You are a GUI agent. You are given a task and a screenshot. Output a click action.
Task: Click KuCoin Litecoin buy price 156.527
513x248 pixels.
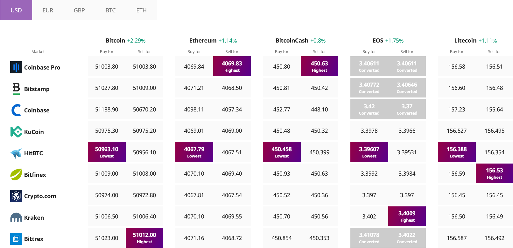coord(457,131)
